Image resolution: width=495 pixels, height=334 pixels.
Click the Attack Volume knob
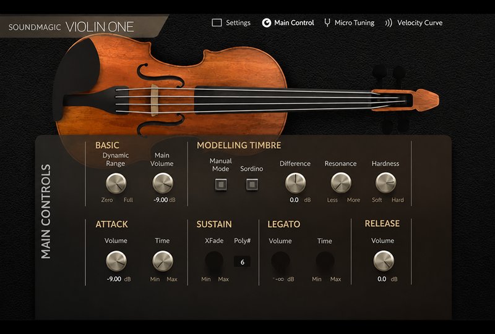(116, 261)
